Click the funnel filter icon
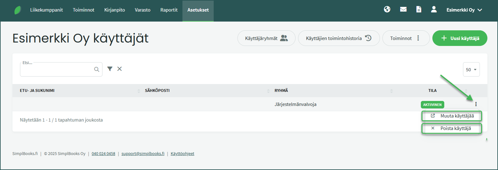The image size is (498, 170). (110, 69)
